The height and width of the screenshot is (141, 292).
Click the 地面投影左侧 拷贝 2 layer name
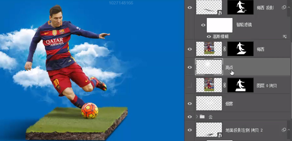(x=244, y=130)
